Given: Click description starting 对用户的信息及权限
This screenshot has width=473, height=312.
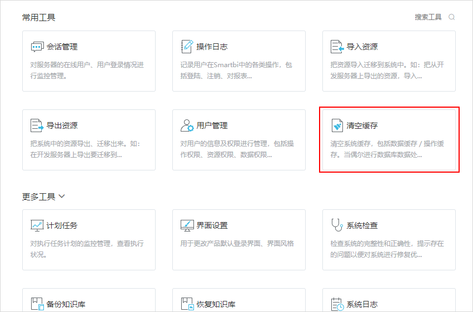Looking at the screenshot, I should click(237, 149).
